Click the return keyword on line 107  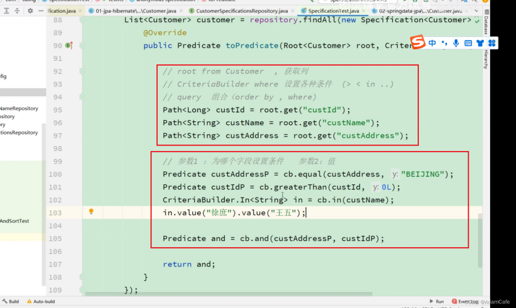177,265
